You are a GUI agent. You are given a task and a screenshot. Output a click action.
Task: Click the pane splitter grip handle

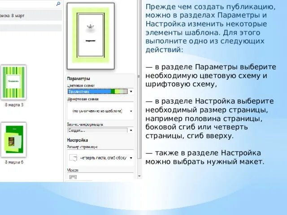tap(139, 77)
